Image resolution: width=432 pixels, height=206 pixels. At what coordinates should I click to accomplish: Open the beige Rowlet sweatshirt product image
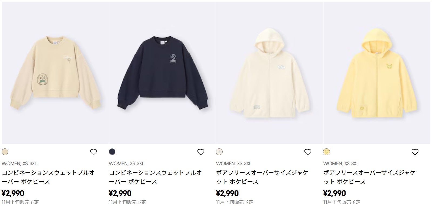click(x=55, y=73)
